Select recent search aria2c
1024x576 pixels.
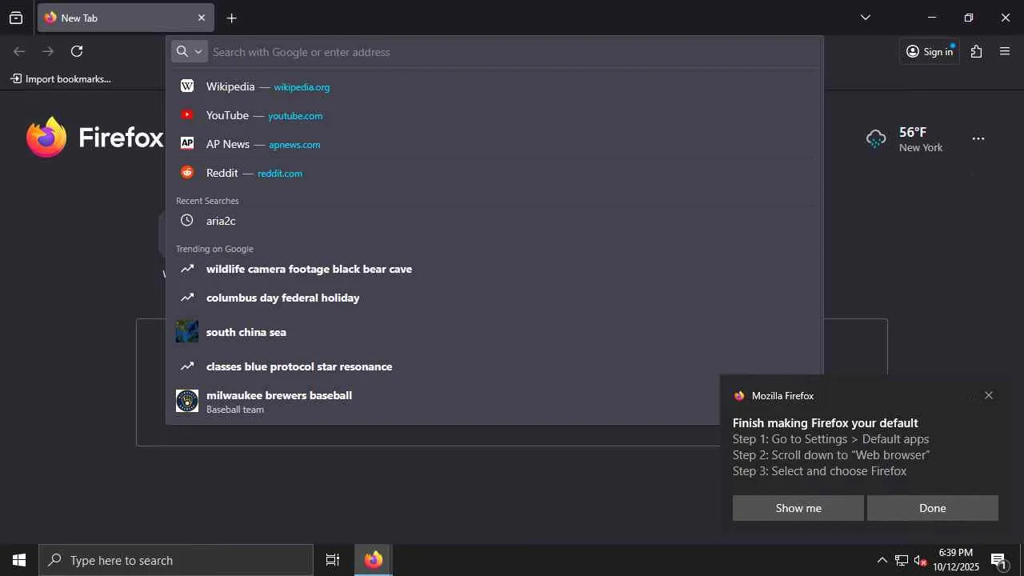coord(494,221)
